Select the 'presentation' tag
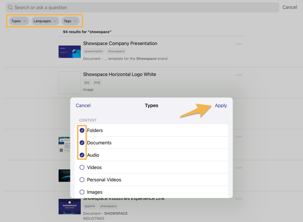This screenshot has height=222, width=303. 94,51
